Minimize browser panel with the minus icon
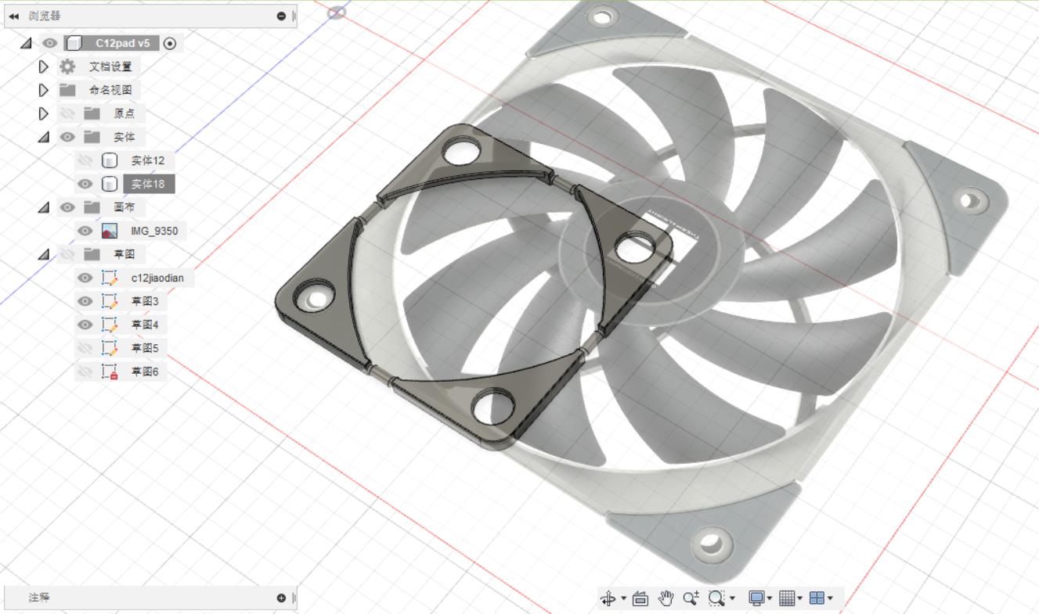The width and height of the screenshot is (1039, 614). 281,16
